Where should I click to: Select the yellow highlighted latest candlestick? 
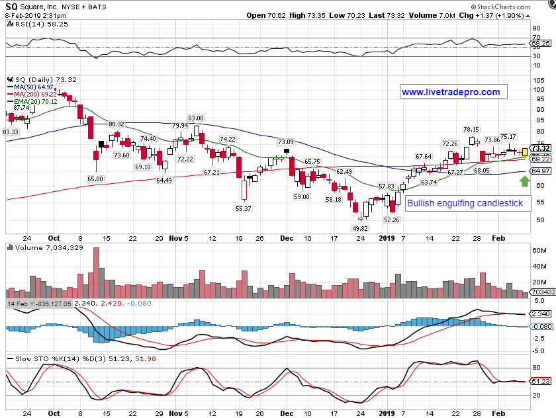(525, 153)
